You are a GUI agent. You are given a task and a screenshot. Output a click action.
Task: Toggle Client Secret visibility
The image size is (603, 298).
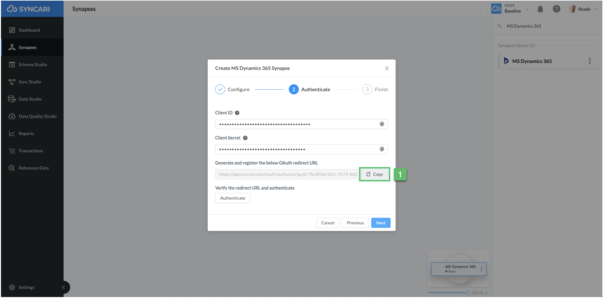382,149
